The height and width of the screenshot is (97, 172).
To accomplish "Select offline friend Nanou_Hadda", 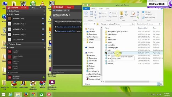I will click(x=26, y=57).
